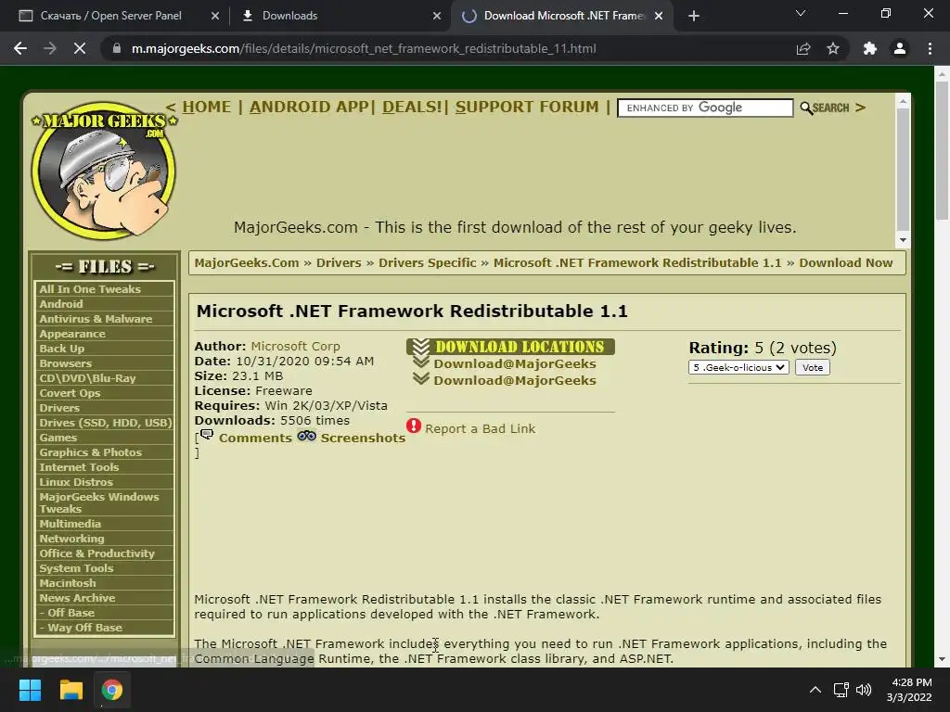950x712 pixels.
Task: Stop page loading with the X icon
Action: pyautogui.click(x=80, y=48)
